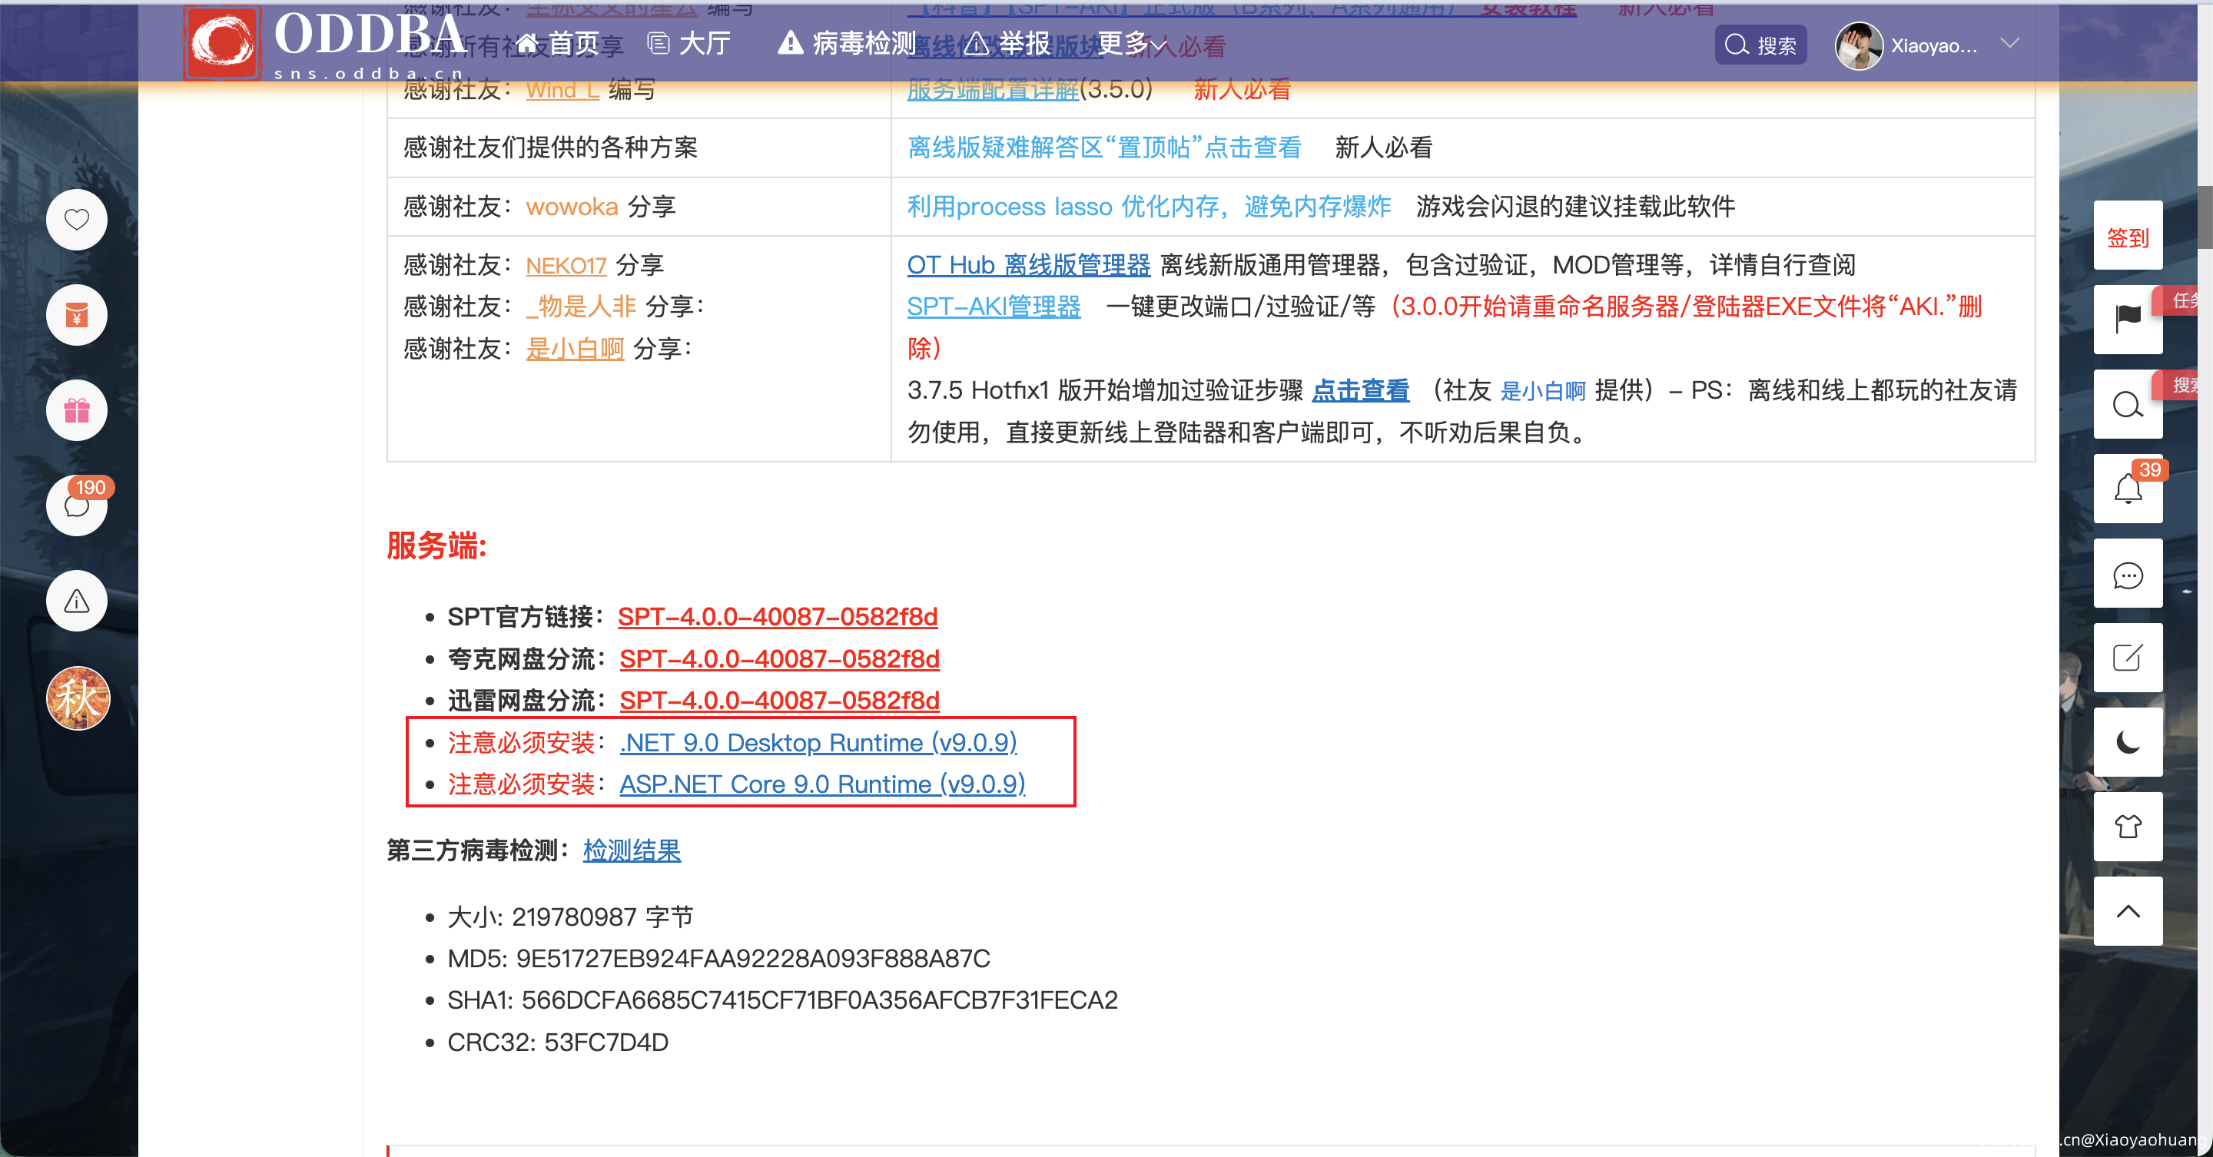Click the 秋 autumn avatar thumbnail
This screenshot has width=2213, height=1157.
coord(78,698)
